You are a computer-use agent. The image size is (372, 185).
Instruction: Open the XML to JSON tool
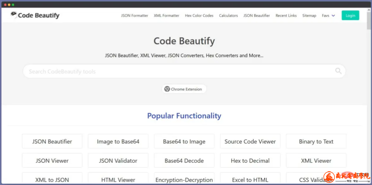click(52, 178)
